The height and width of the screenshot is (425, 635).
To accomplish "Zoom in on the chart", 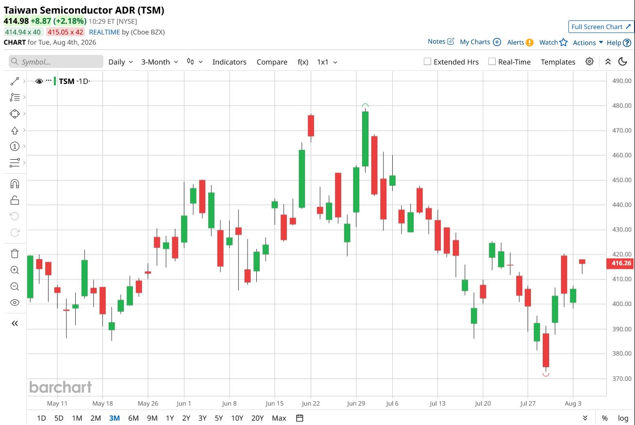I will click(15, 270).
